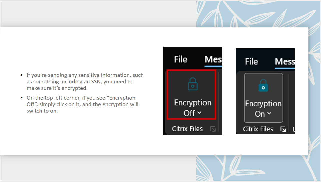Viewport: 321px width, 182px height.
Task: Expand the chevron next to On
Action: tap(269, 114)
